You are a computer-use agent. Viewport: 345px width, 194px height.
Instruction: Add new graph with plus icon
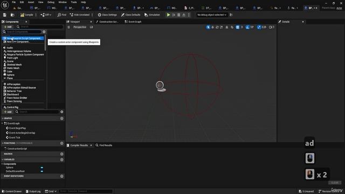(62, 119)
